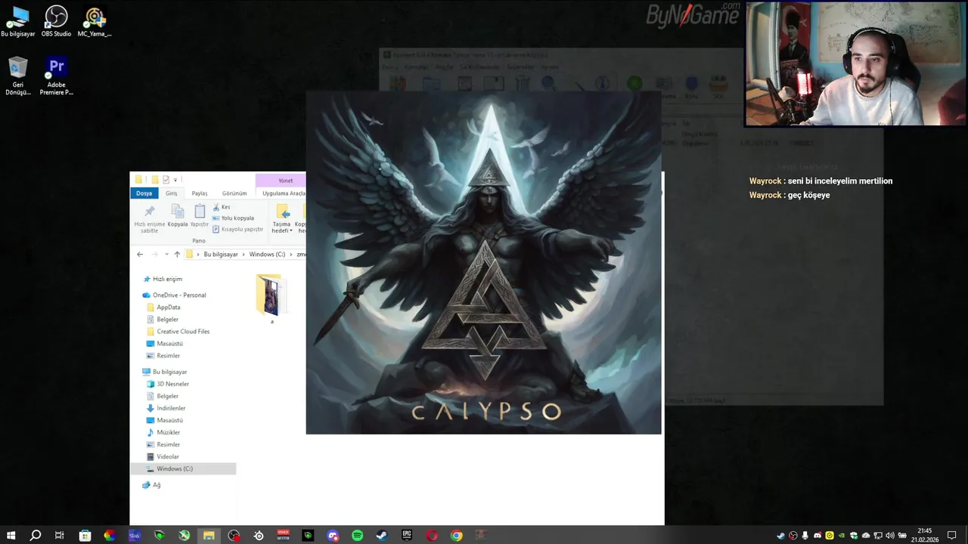Launch Microsoft Store from the taskbar
Viewport: 968px width, 544px height.
(x=85, y=536)
